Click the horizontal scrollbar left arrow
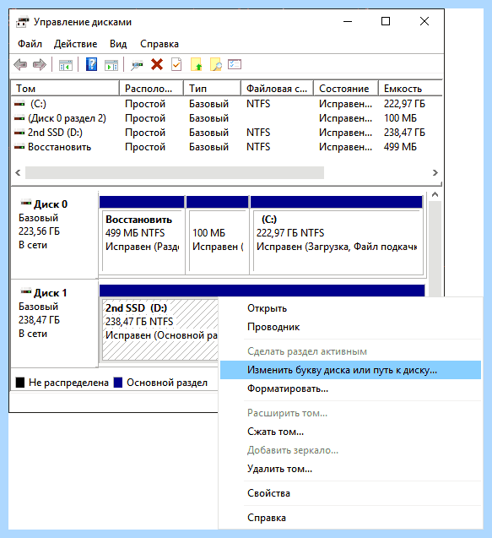The height and width of the screenshot is (538, 492). click(x=18, y=172)
